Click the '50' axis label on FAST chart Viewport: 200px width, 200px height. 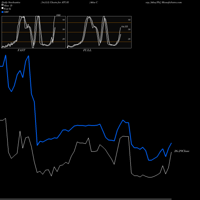click(x=64, y=29)
